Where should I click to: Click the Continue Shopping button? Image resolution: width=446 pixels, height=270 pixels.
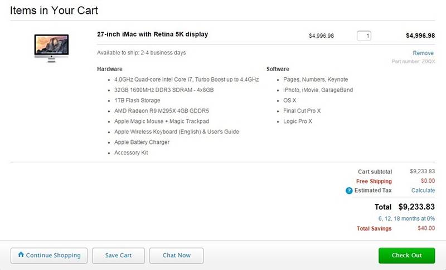[x=49, y=255]
